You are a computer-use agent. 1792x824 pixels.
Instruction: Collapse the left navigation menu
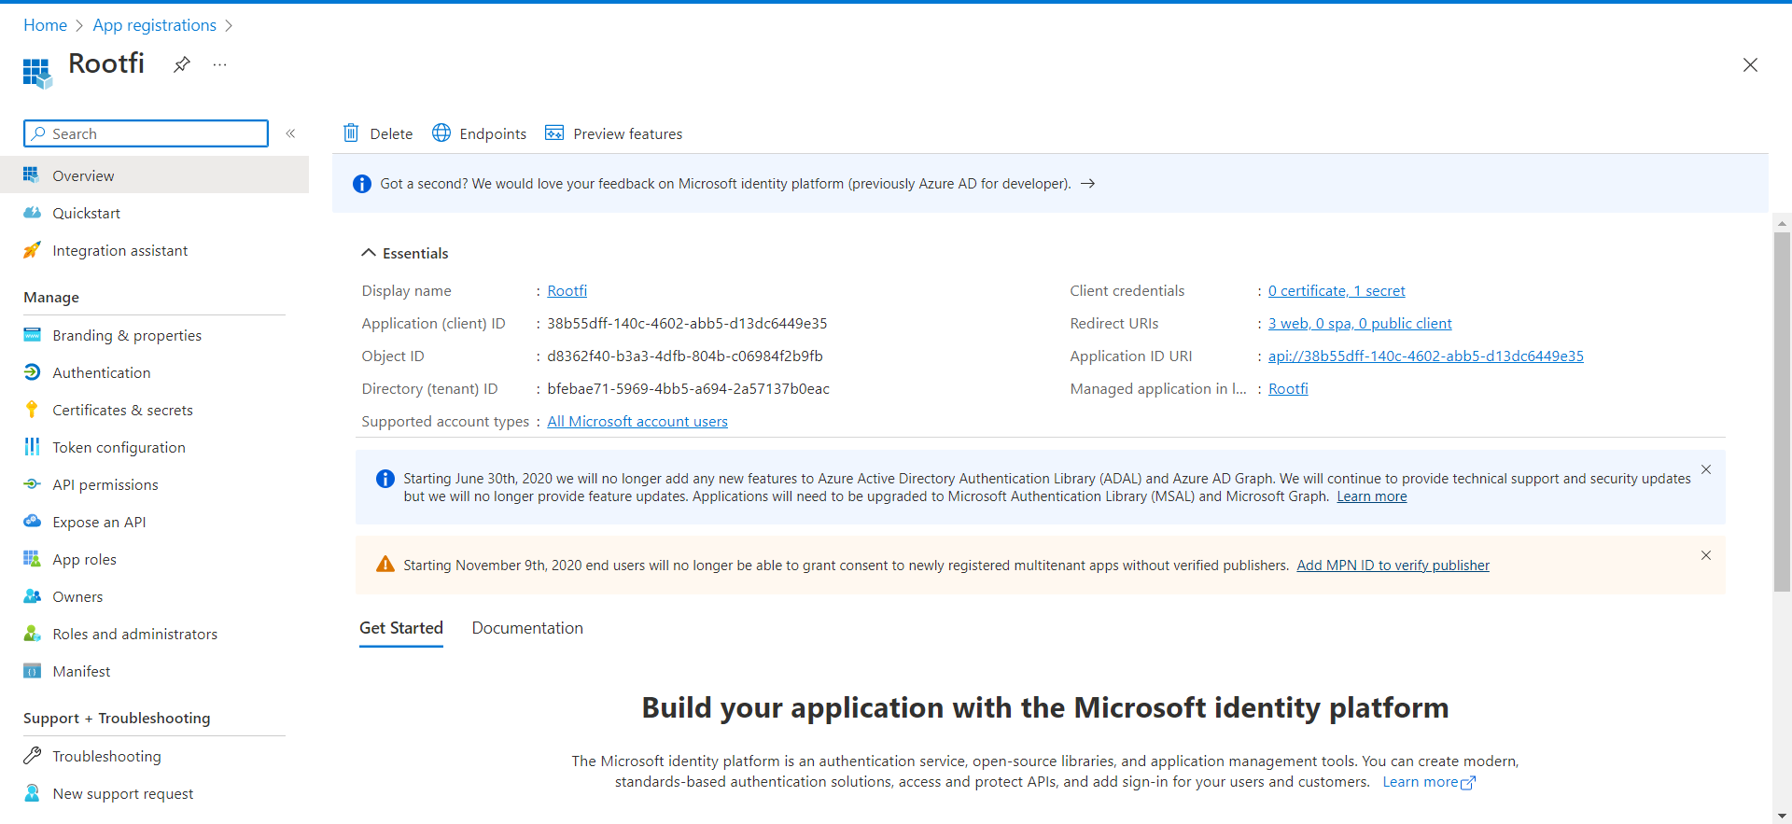pyautogui.click(x=290, y=133)
